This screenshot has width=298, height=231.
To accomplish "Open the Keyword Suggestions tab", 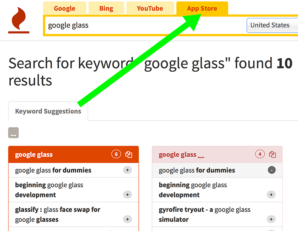I will point(48,111).
